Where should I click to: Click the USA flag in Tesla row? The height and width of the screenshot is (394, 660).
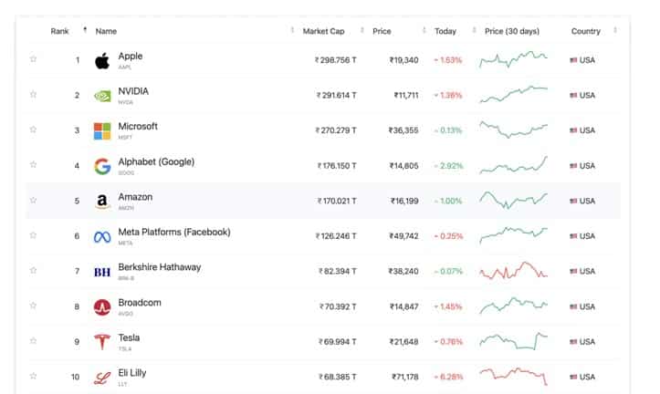573,342
